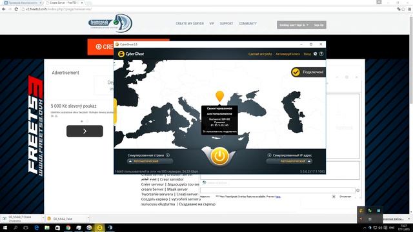Open the Store from the taskbar
This screenshot has height=232, width=413.
point(57,227)
